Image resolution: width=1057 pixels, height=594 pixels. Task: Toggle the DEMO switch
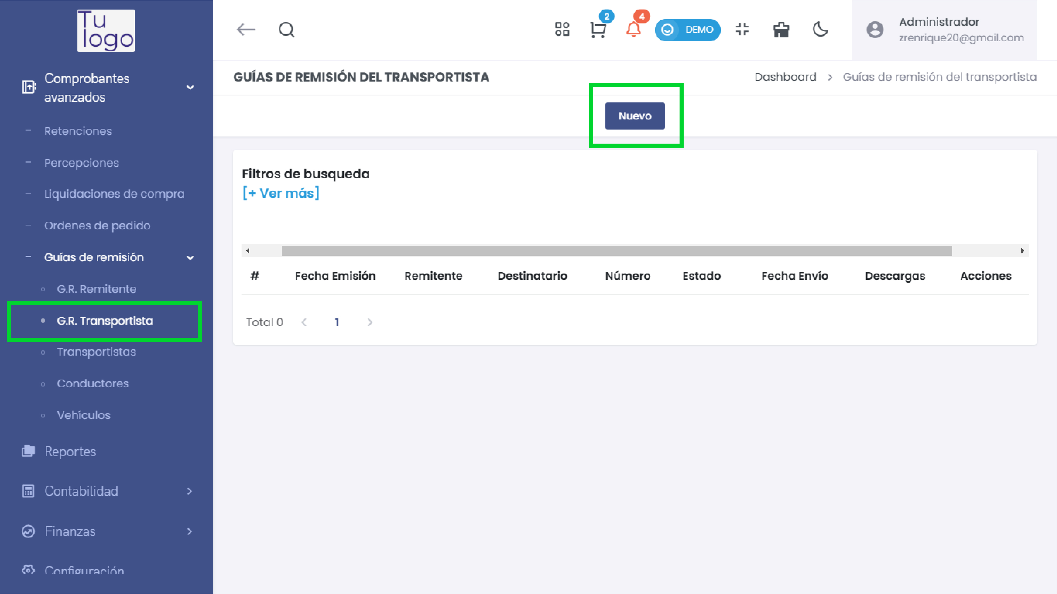pyautogui.click(x=687, y=29)
